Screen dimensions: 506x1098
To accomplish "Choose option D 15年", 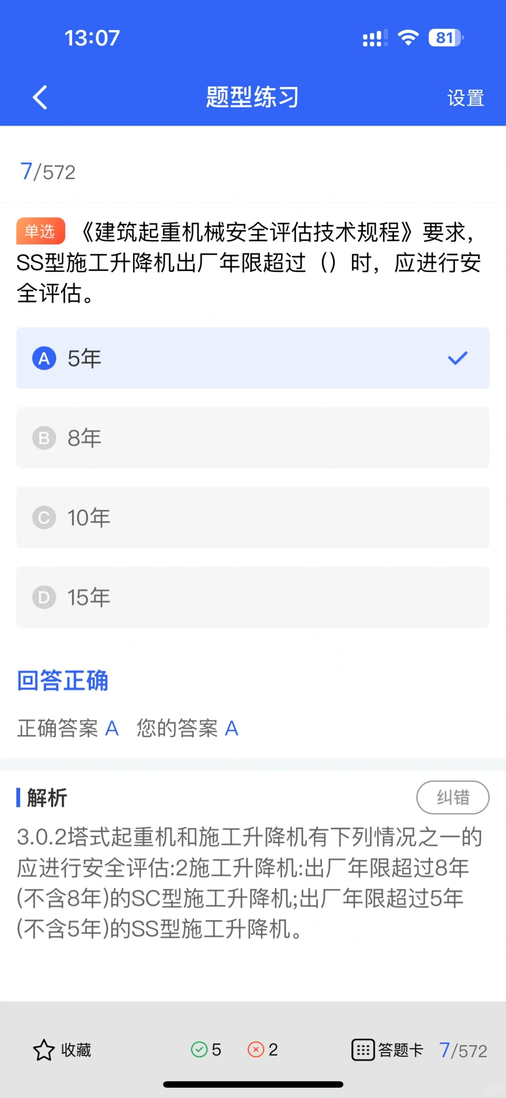I will tap(253, 598).
